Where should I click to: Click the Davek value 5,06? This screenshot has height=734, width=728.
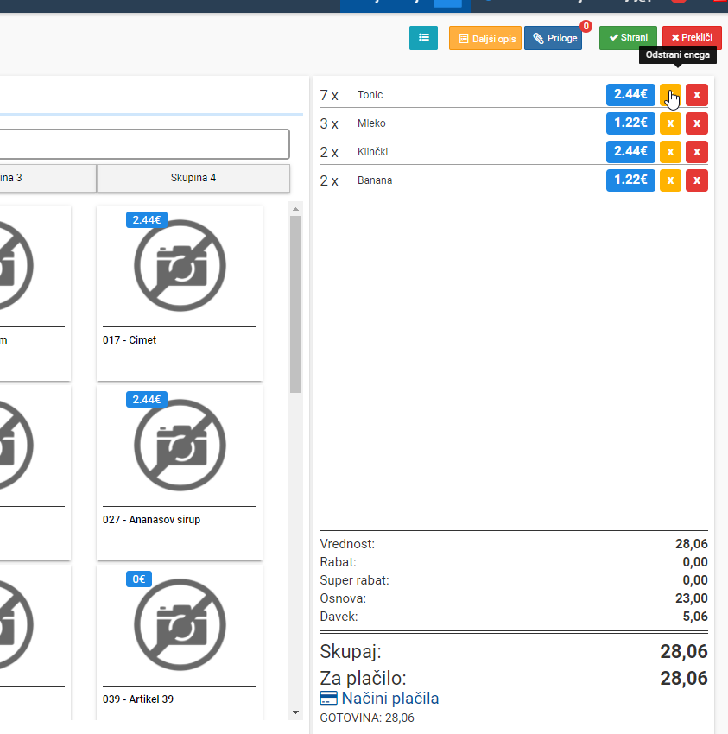(695, 617)
